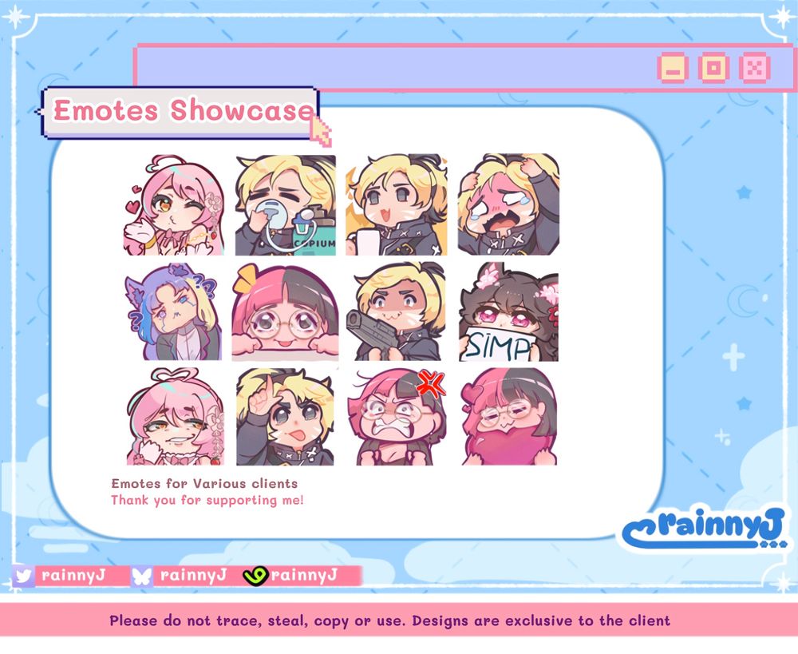Open the rainnyJ Twitter handle link
The image size is (798, 654).
pyautogui.click(x=73, y=576)
